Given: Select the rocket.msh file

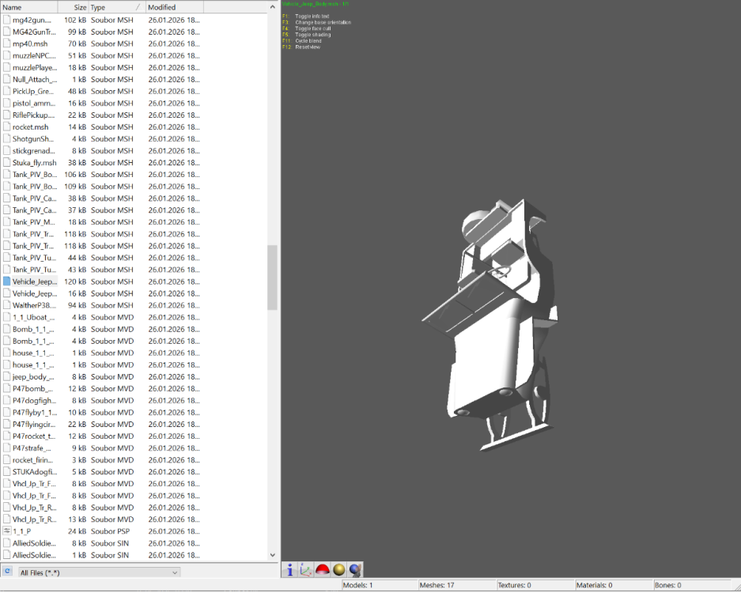Looking at the screenshot, I should [x=30, y=127].
